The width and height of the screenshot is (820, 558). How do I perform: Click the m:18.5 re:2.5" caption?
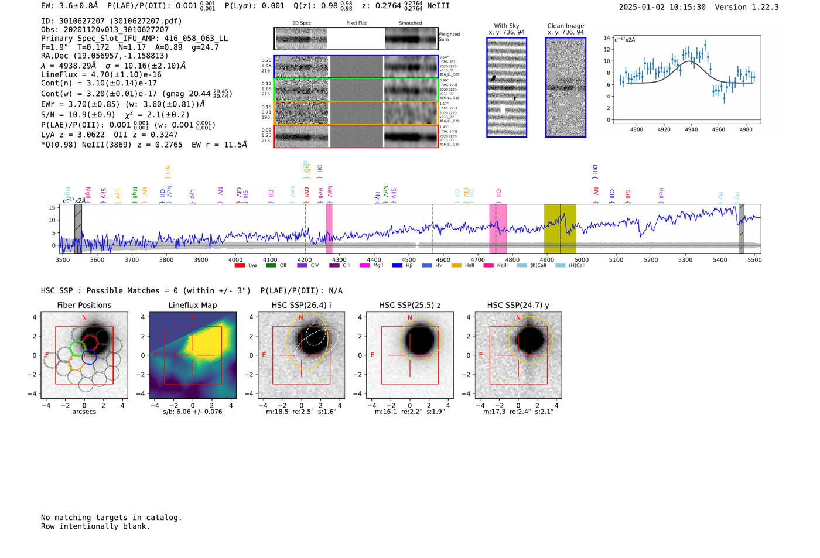301,412
